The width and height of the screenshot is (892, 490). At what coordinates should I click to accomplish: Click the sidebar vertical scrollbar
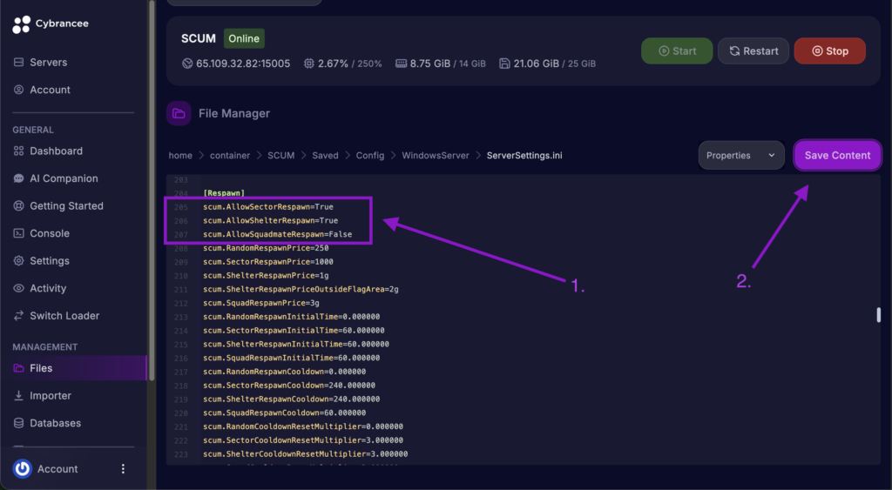(152, 191)
